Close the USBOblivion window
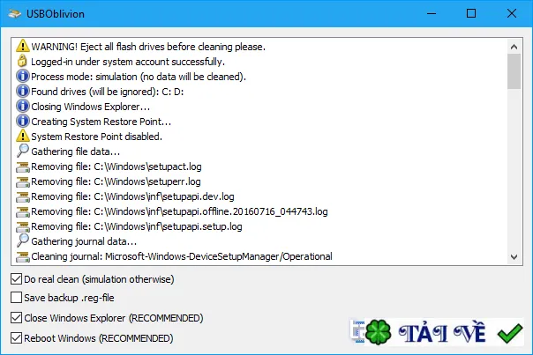The image size is (533, 355). point(512,13)
